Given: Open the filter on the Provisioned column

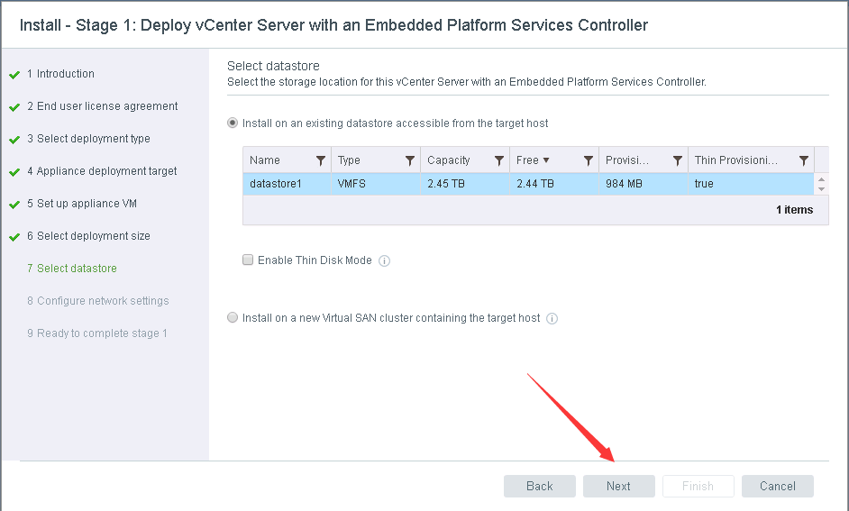Looking at the screenshot, I should (x=678, y=160).
